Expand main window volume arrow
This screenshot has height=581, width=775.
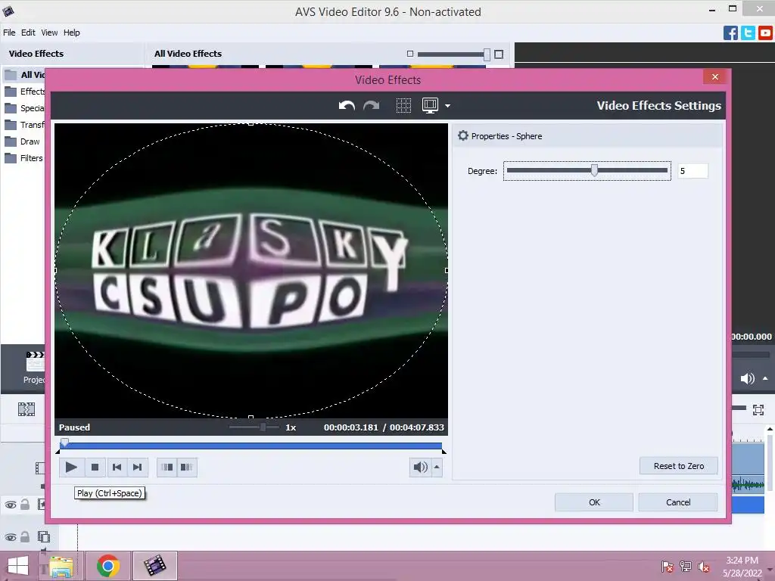coord(765,379)
